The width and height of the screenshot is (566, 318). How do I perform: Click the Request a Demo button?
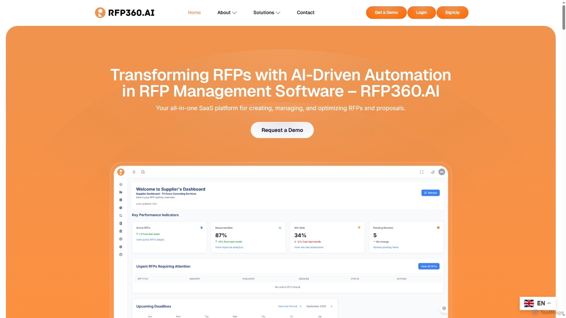point(282,130)
